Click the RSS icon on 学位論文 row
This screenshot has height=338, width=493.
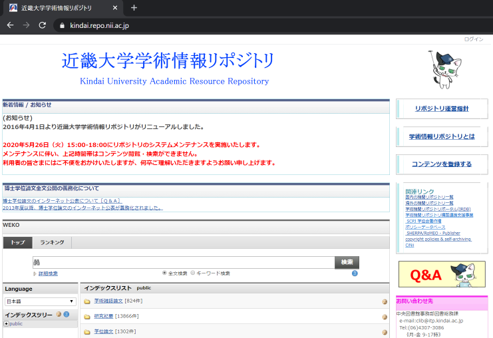point(385,332)
